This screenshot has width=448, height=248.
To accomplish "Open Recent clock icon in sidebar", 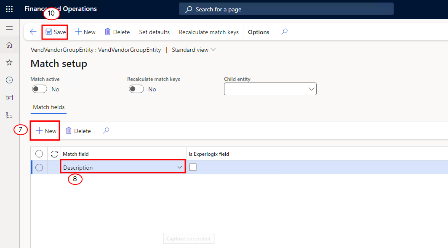I will [9, 80].
